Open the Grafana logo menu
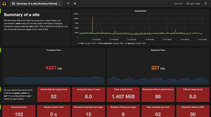 click(4, 3)
